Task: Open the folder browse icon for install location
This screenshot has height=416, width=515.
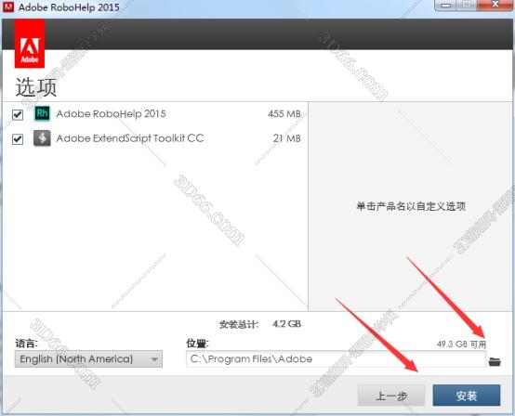Action: 495,361
